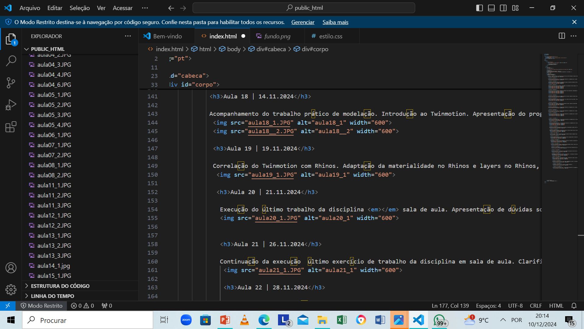Open Explorer views and more actions ellipsis
Screen dimensions: 584x329
point(128,36)
